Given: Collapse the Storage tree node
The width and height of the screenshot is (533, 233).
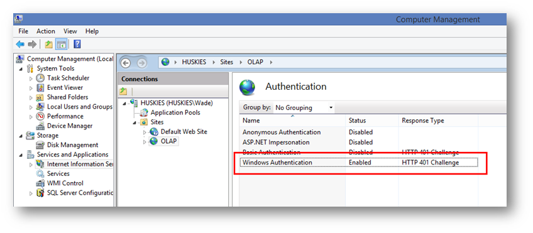Looking at the screenshot, I should coord(21,136).
